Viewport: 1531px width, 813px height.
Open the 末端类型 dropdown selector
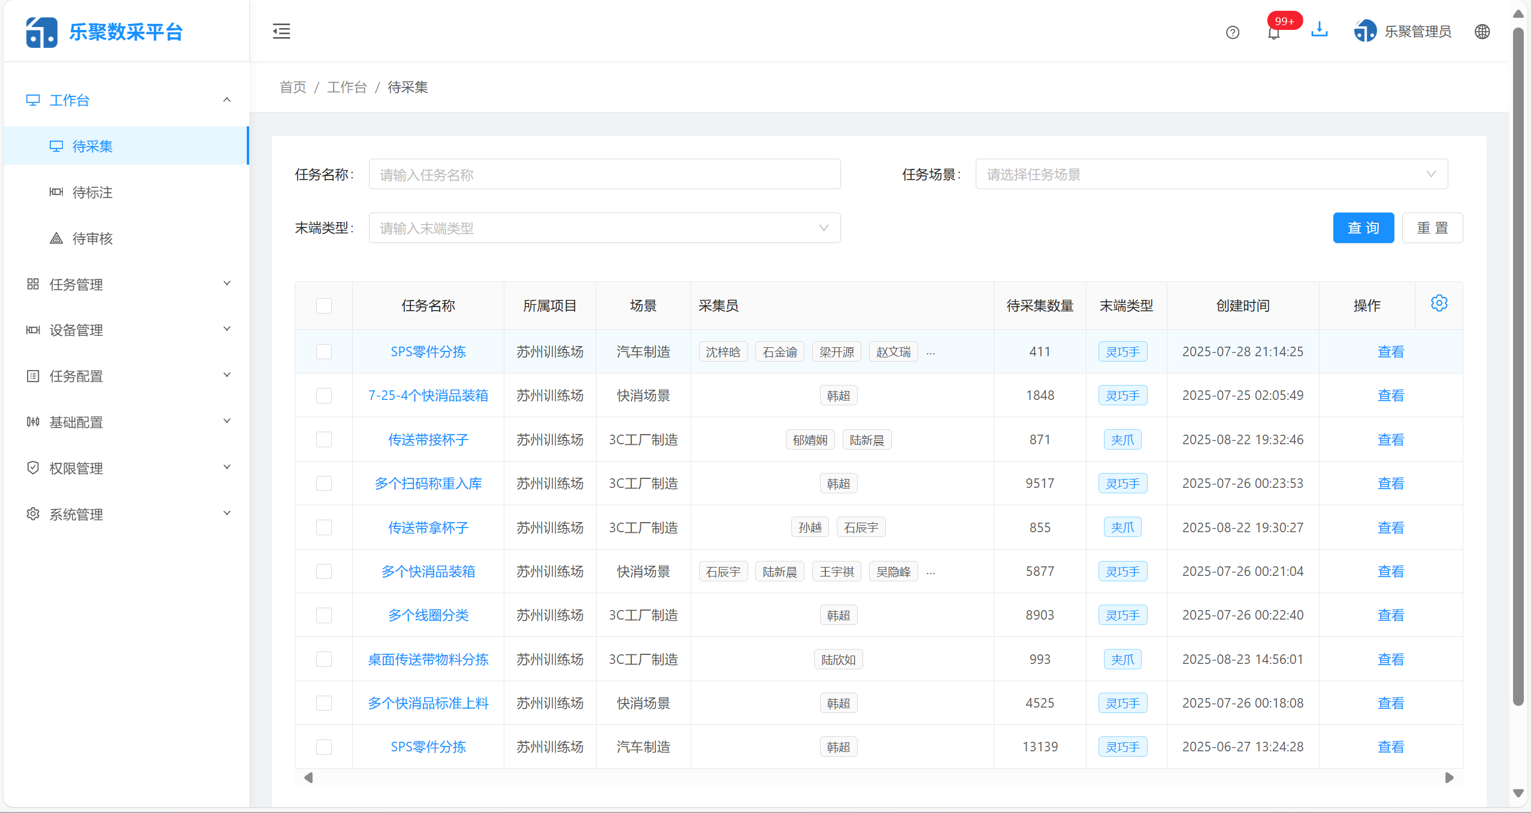(x=604, y=227)
